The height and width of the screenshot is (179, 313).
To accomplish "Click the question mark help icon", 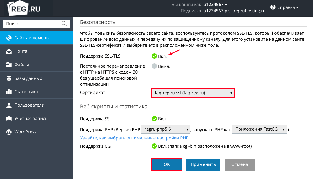I will [273, 7].
